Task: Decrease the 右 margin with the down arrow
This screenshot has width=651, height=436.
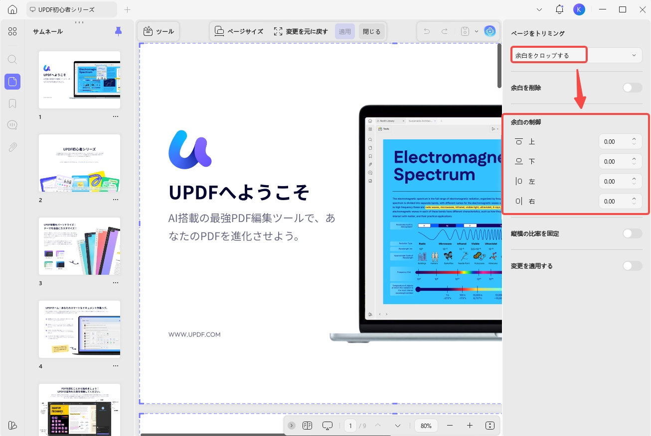Action: click(634, 204)
